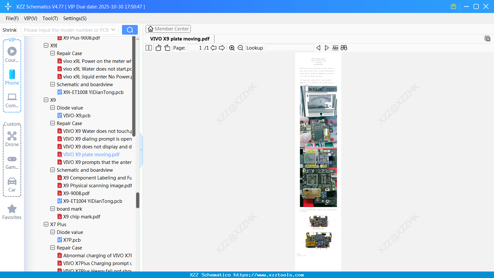Screen dimensions: 494x278
Task: Collapse Schematic and boardview above X9 Component Labeling
Action: (x=53, y=170)
